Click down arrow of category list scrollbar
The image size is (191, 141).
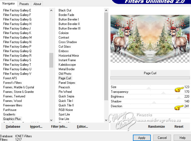pyautogui.click(x=51, y=120)
